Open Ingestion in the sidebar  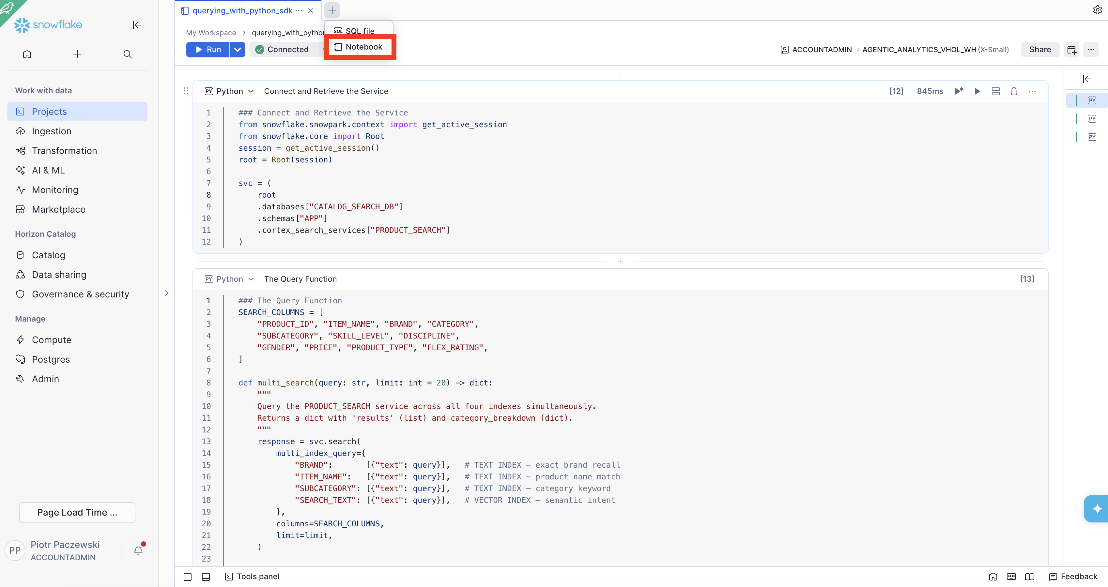click(x=77, y=131)
